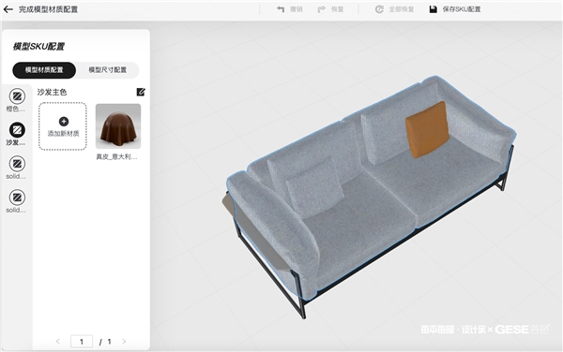563x352 pixels.
Task: Click the page number input field
Action: point(82,342)
